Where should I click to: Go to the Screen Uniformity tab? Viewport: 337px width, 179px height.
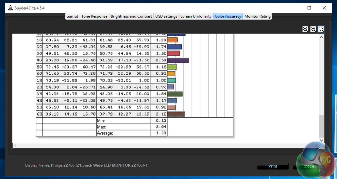click(196, 16)
